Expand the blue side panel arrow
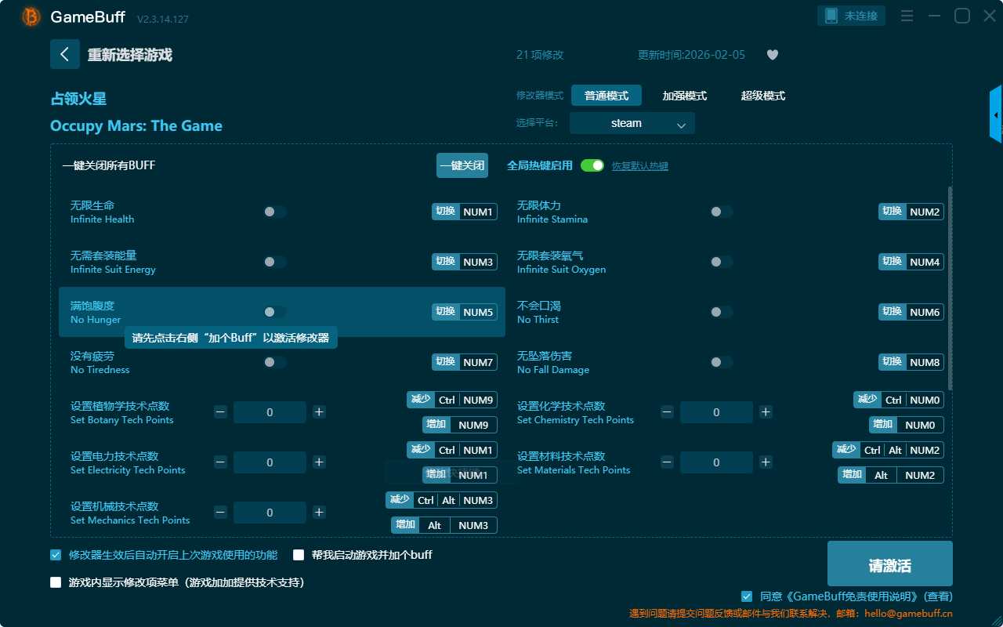Screen dimensions: 1003x627 coord(996,115)
